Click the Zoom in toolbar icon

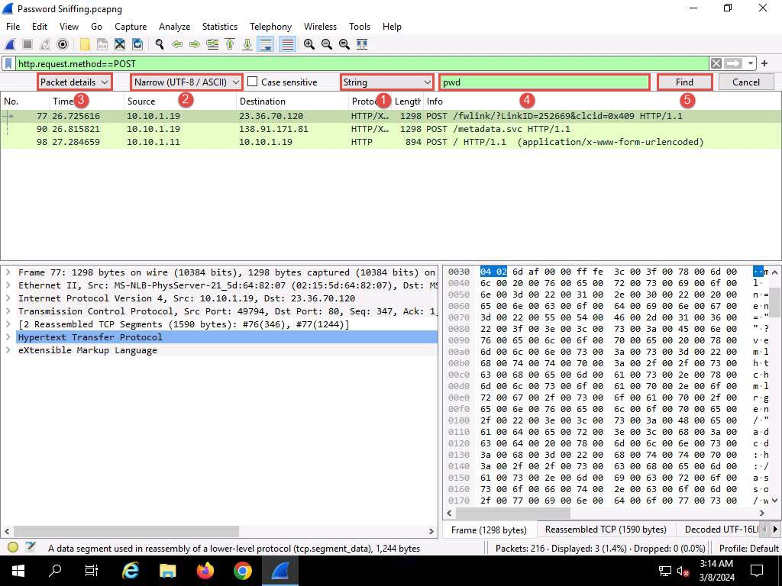(309, 44)
